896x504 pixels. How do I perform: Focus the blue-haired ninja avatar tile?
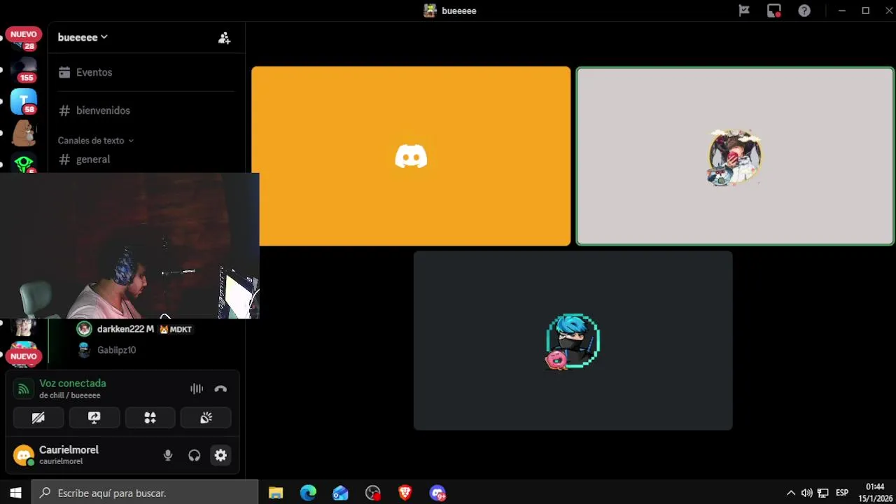pyautogui.click(x=573, y=340)
